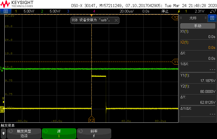
Task: Click the Keysight Technologies logo
Action: 17,4
